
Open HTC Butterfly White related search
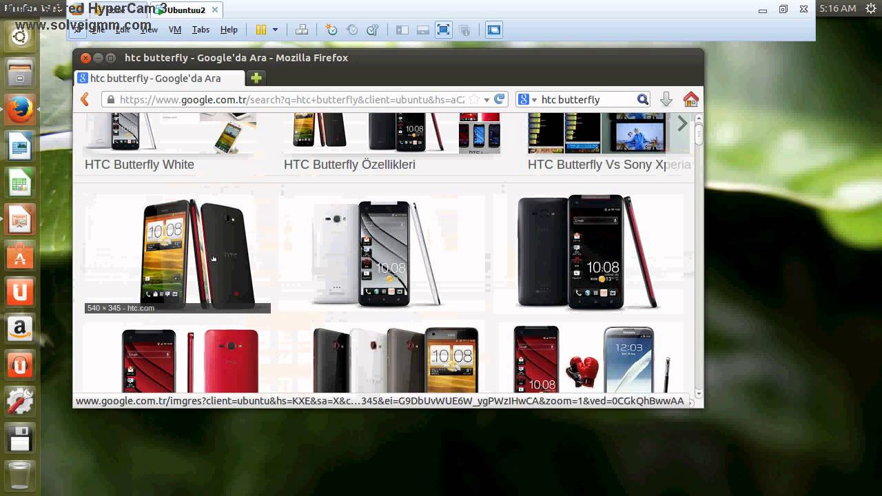click(x=139, y=165)
